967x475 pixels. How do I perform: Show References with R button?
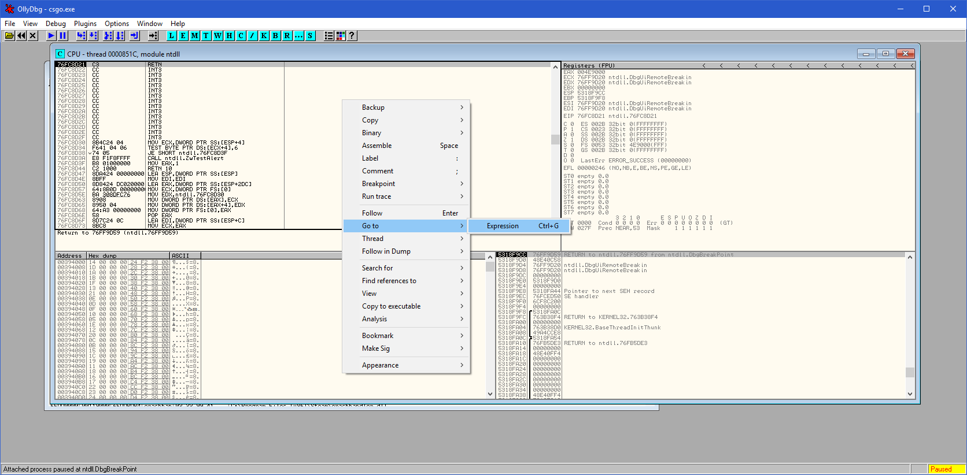click(287, 36)
